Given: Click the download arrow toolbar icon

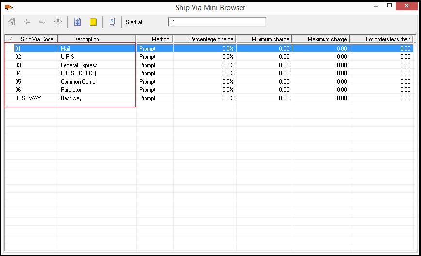Looking at the screenshot, I should 58,22.
